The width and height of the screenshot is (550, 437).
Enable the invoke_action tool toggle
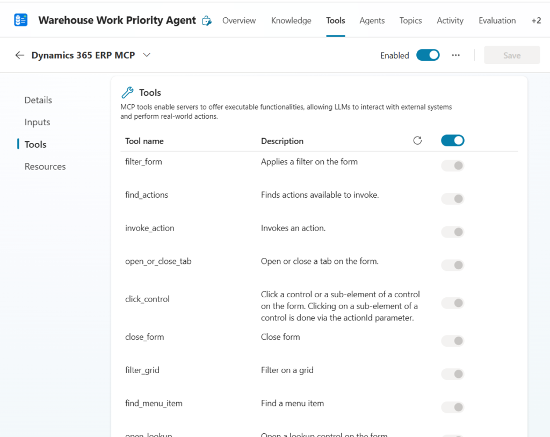(x=452, y=232)
